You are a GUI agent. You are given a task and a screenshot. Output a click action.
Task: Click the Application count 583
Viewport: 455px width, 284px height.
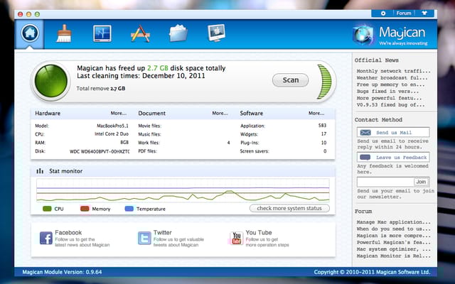(x=322, y=126)
